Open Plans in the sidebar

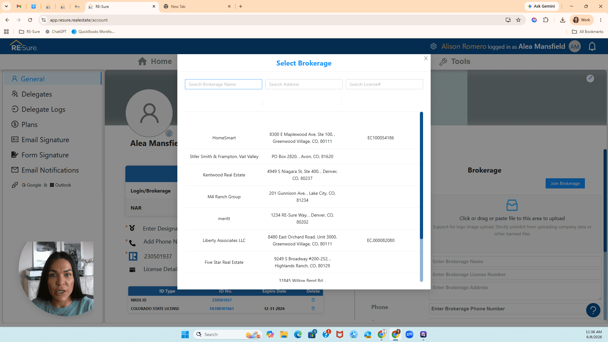click(24, 124)
